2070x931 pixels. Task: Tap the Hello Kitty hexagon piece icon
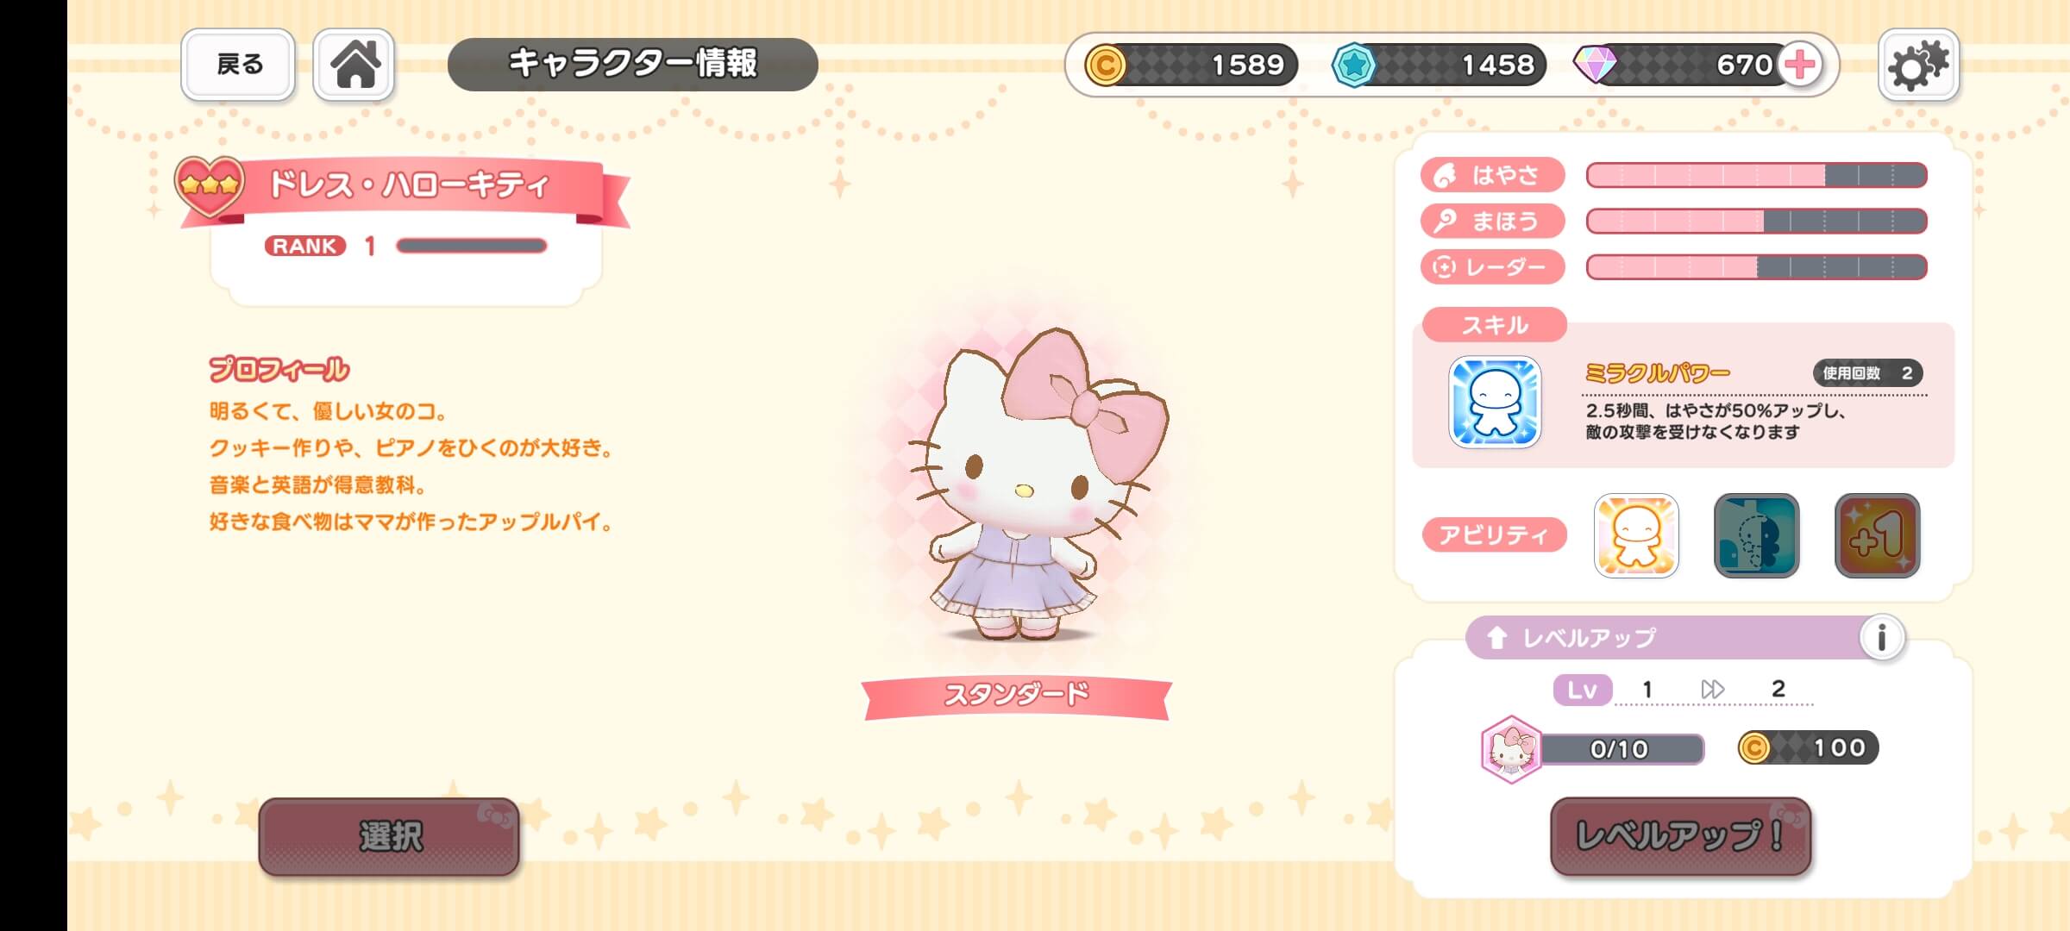(x=1511, y=749)
